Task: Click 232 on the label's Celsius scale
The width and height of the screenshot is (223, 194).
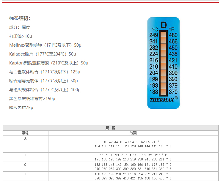Action: pyautogui.click(x=154, y=48)
